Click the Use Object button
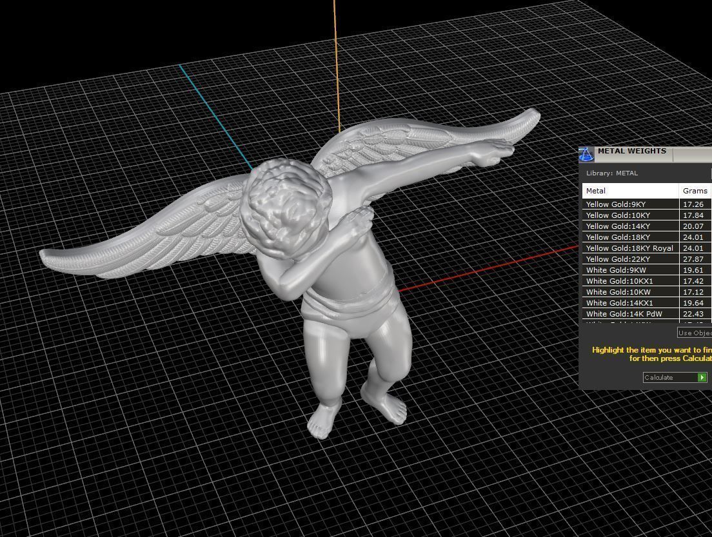The image size is (712, 537). pyautogui.click(x=695, y=333)
